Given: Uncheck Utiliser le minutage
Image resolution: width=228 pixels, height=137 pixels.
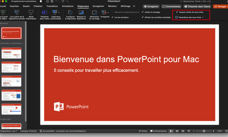Looking at the screenshot, I should point(143,12).
